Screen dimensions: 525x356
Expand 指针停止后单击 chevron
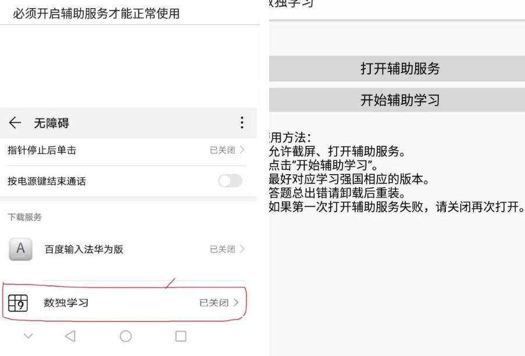(x=242, y=150)
